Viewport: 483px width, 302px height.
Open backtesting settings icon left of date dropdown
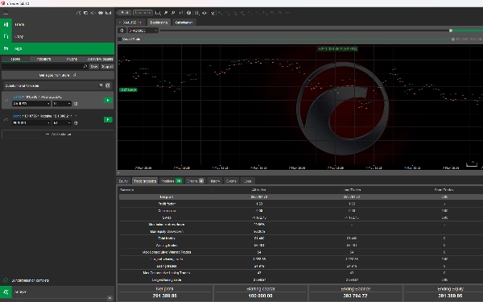coord(122,31)
